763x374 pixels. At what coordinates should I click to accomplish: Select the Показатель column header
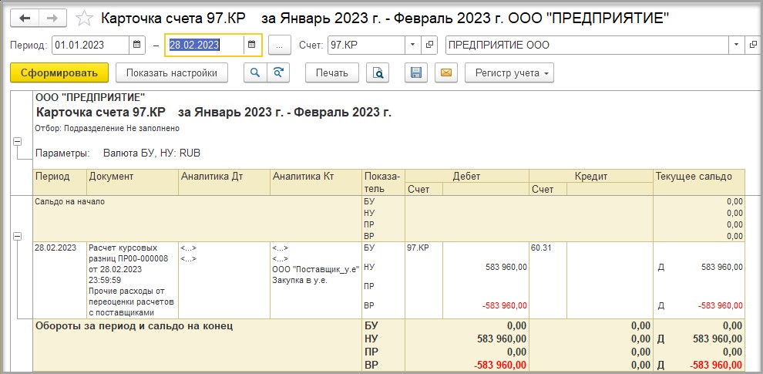pyautogui.click(x=384, y=182)
